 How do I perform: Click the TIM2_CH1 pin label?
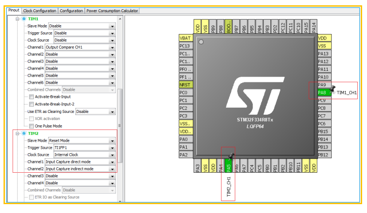tap(229, 186)
